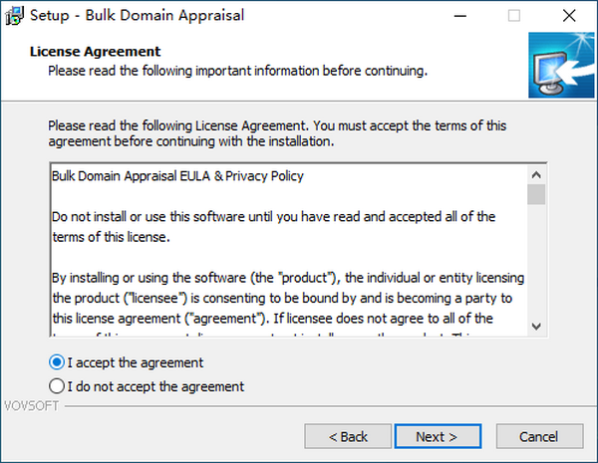Click the license scrollbar thumb
The image size is (598, 463).
(536, 193)
